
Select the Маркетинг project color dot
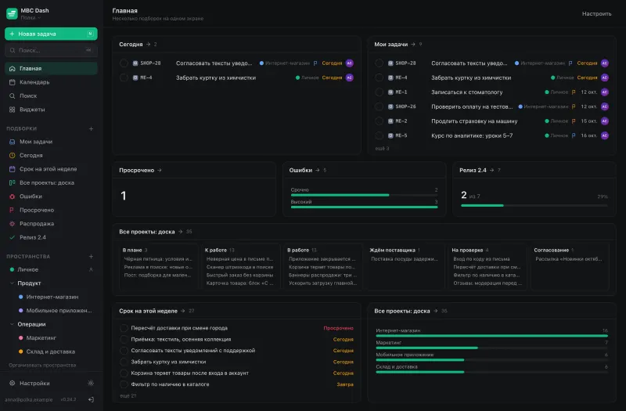[21, 338]
